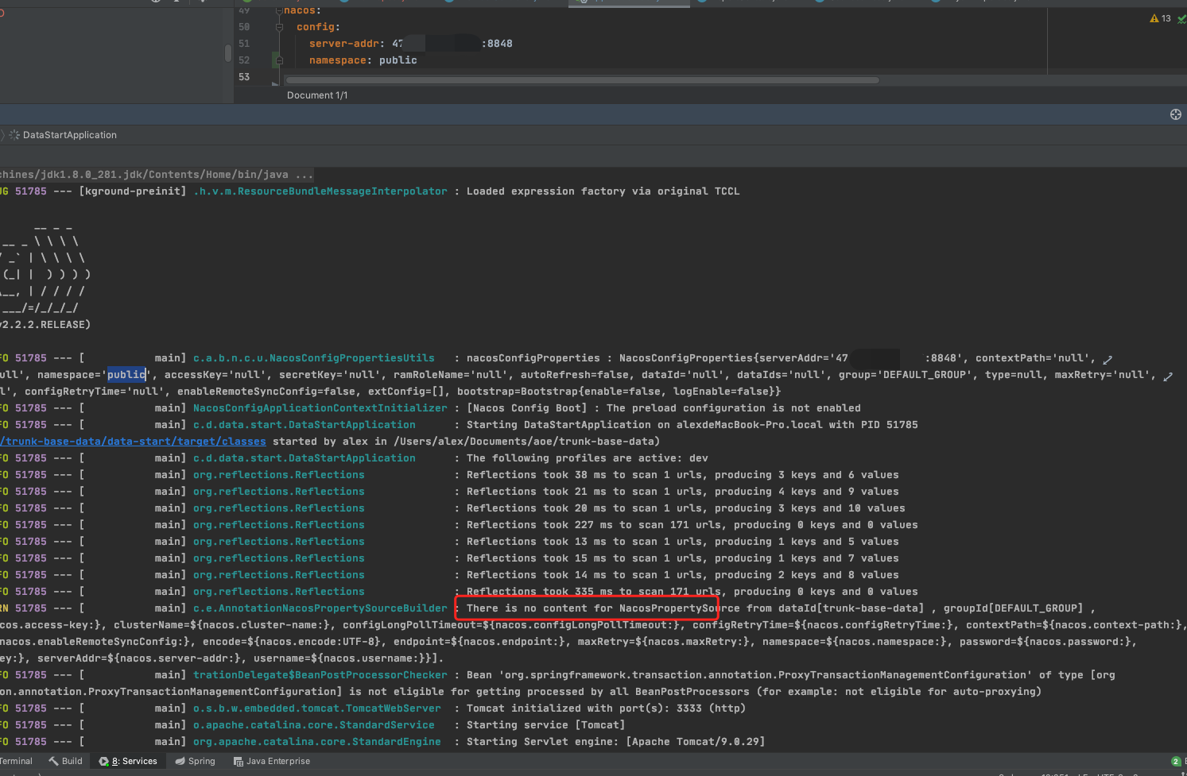1187x776 pixels.
Task: Click the Document 1/1 breadcrumb
Action: click(x=317, y=95)
